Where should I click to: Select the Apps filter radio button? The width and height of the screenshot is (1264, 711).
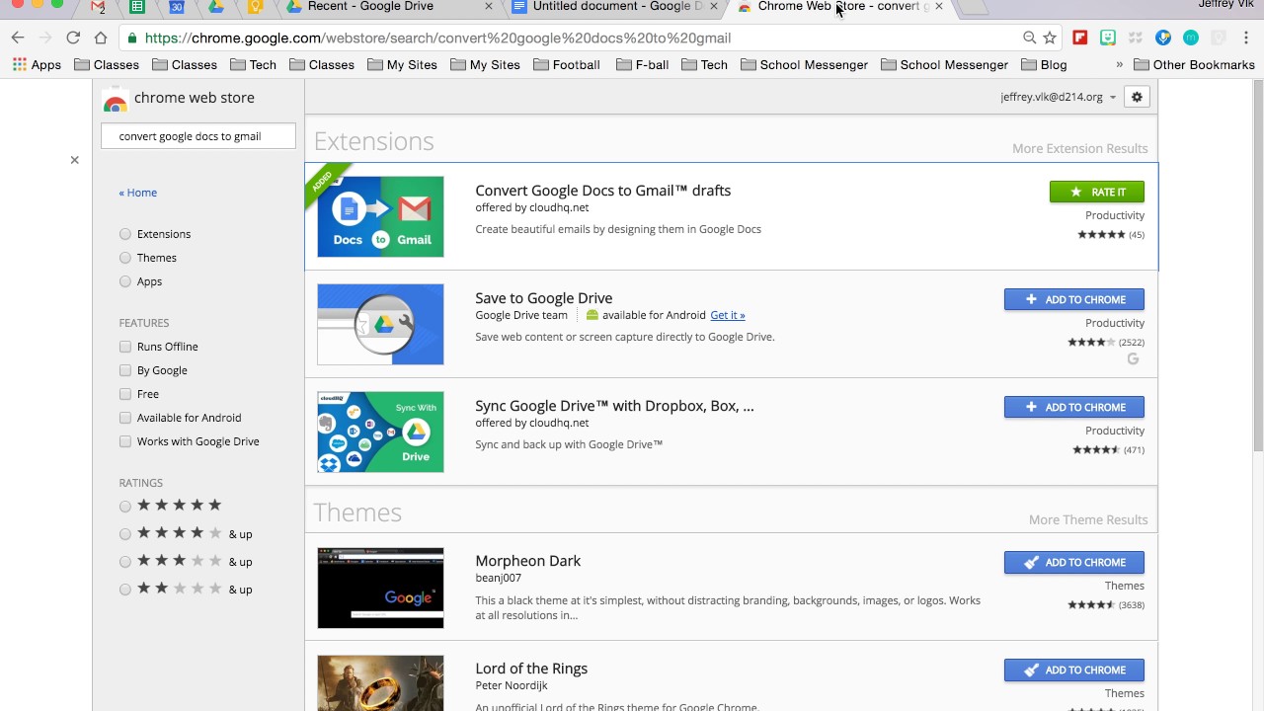tap(125, 281)
